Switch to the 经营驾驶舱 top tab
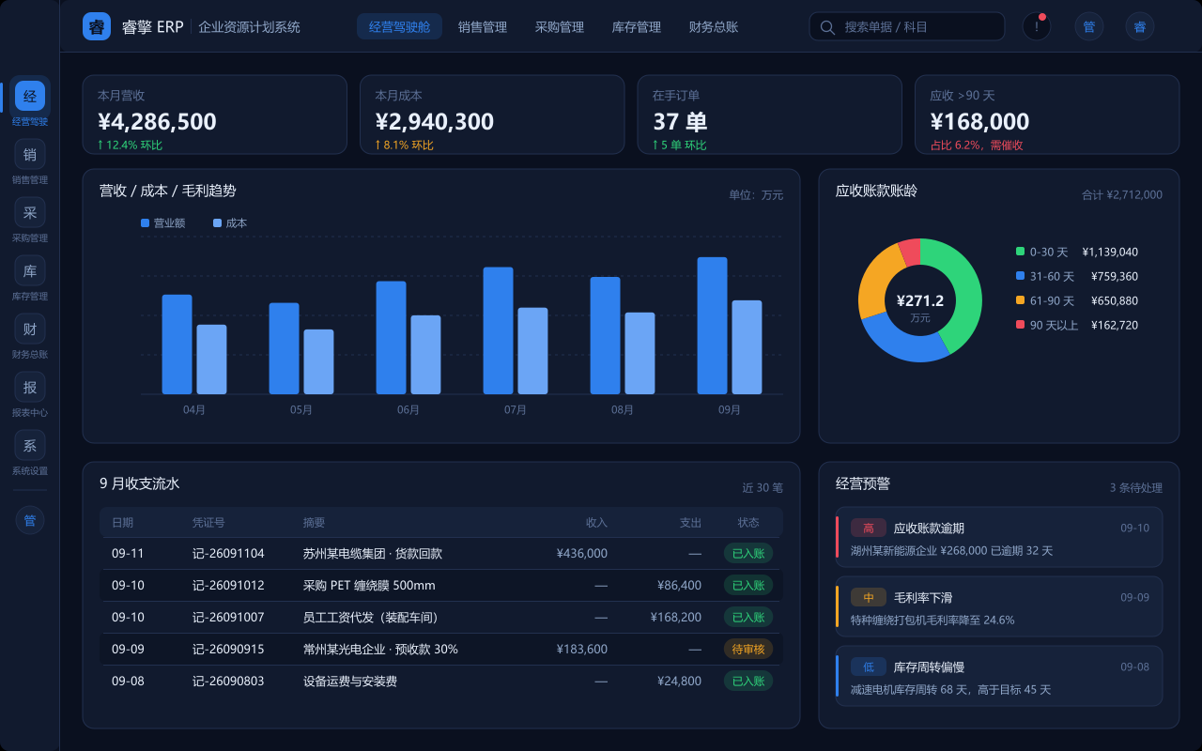Image resolution: width=1202 pixels, height=751 pixels. 399,26
